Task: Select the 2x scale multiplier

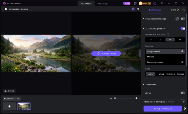Action: [160, 39]
